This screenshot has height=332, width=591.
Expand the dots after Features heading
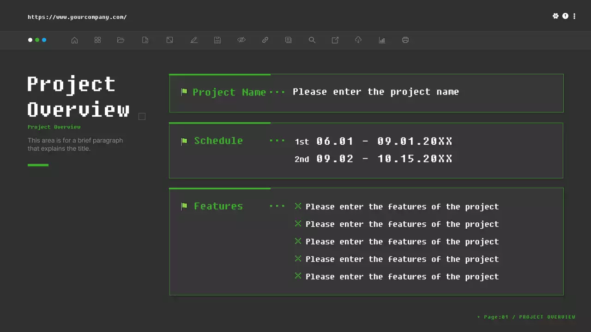277,206
